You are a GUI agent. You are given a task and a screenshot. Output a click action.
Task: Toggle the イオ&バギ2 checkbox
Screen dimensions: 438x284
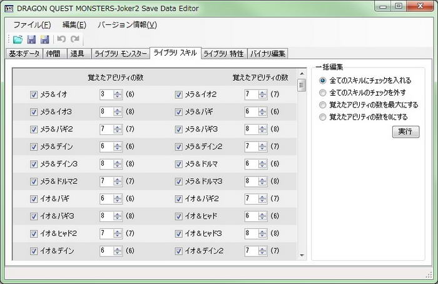pyautogui.click(x=178, y=199)
